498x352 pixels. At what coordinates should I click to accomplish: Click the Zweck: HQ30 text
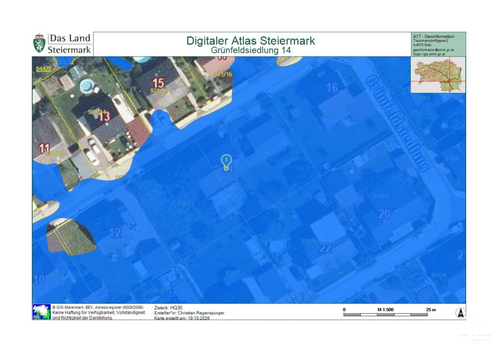point(168,308)
